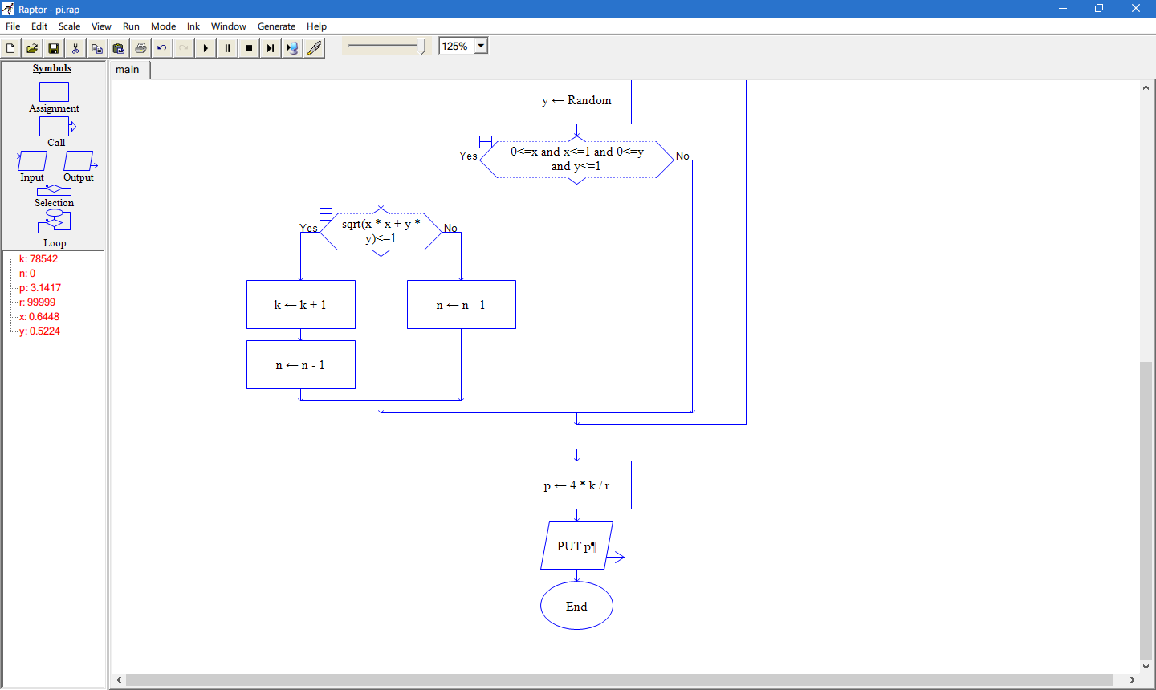
Task: Open the Help menu
Action: point(316,26)
